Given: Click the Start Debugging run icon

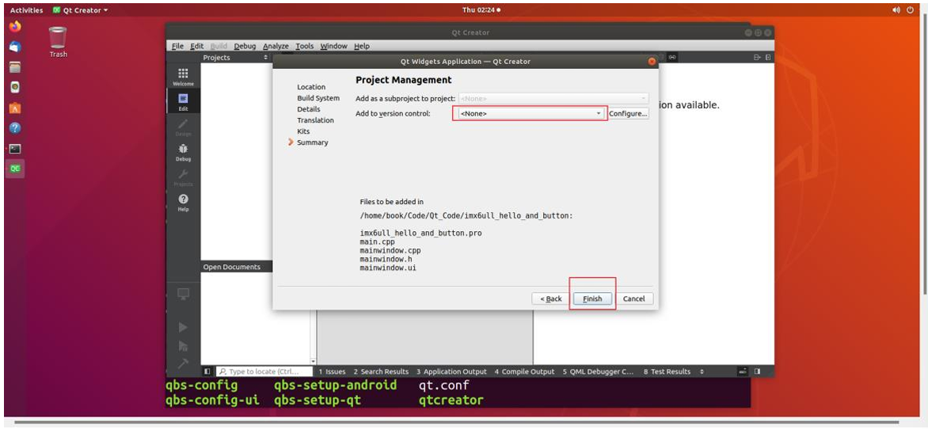Looking at the screenshot, I should click(x=183, y=346).
